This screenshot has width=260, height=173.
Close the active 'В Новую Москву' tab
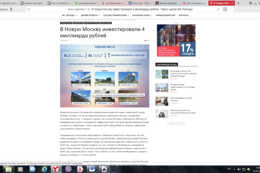point(232,3)
